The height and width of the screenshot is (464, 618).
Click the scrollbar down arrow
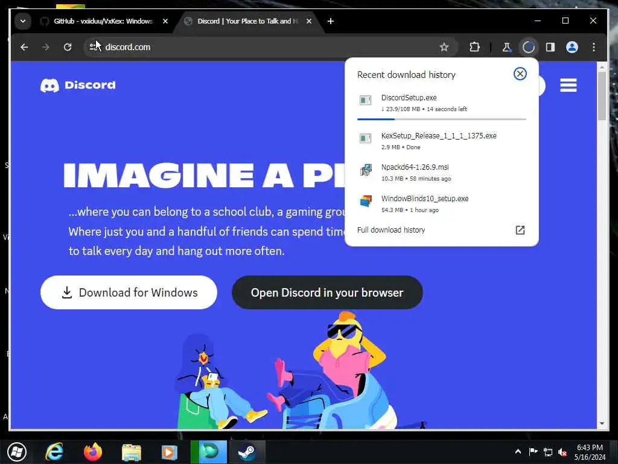click(x=602, y=424)
